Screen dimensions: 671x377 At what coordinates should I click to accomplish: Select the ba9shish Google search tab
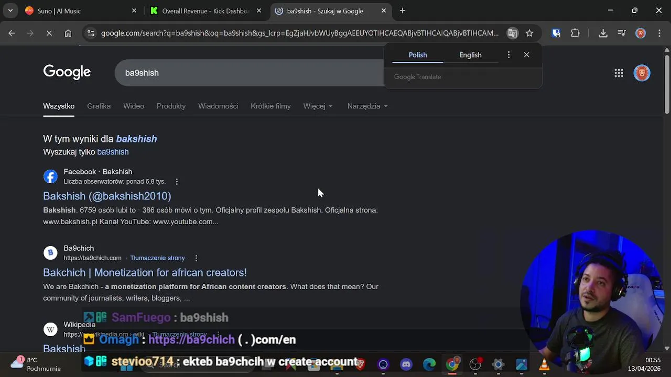[x=331, y=10]
